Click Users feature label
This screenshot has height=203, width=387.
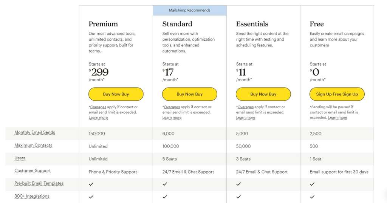click(20, 158)
